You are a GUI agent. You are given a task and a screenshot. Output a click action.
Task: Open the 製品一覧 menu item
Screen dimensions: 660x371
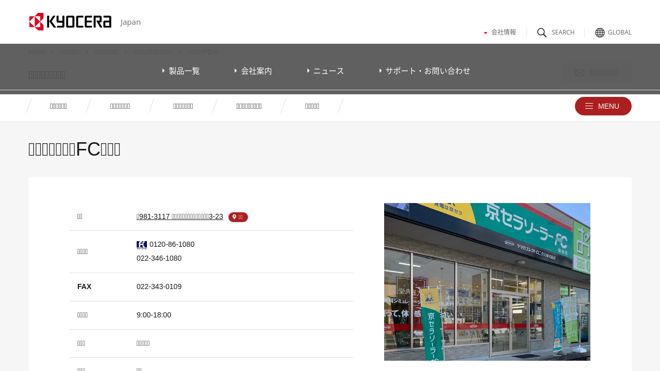184,71
